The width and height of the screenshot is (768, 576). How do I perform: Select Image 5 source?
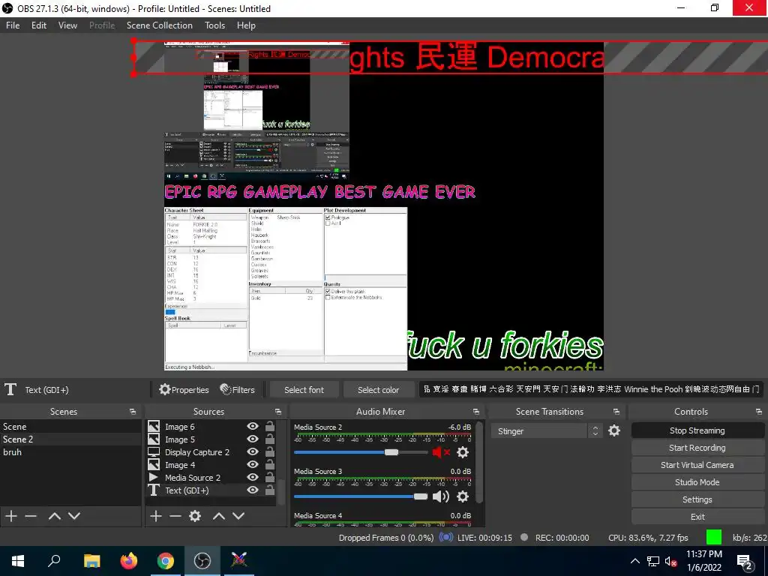click(211, 439)
